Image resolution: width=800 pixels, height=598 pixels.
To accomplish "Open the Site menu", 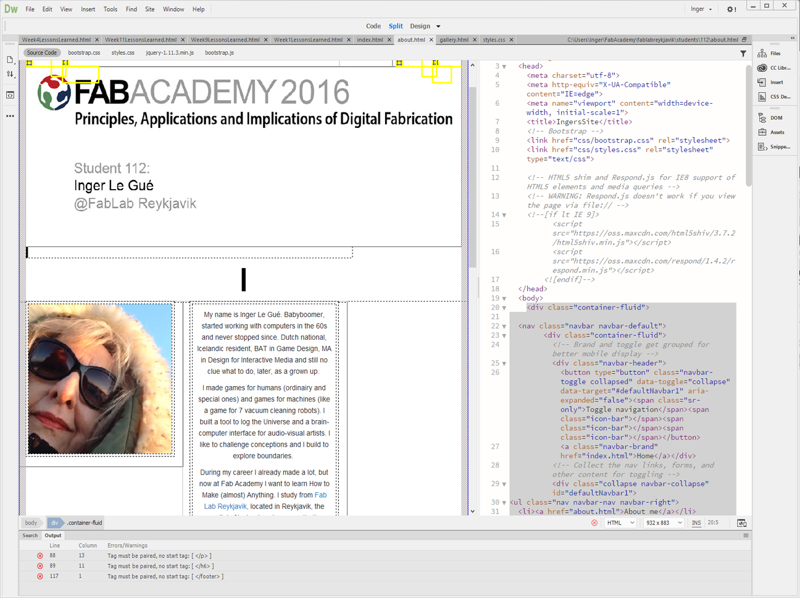I will (x=149, y=9).
